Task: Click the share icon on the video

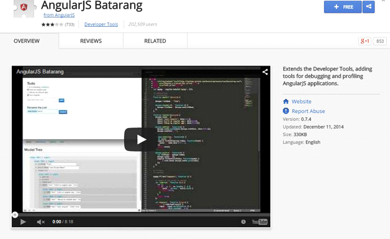Action: 265,72
